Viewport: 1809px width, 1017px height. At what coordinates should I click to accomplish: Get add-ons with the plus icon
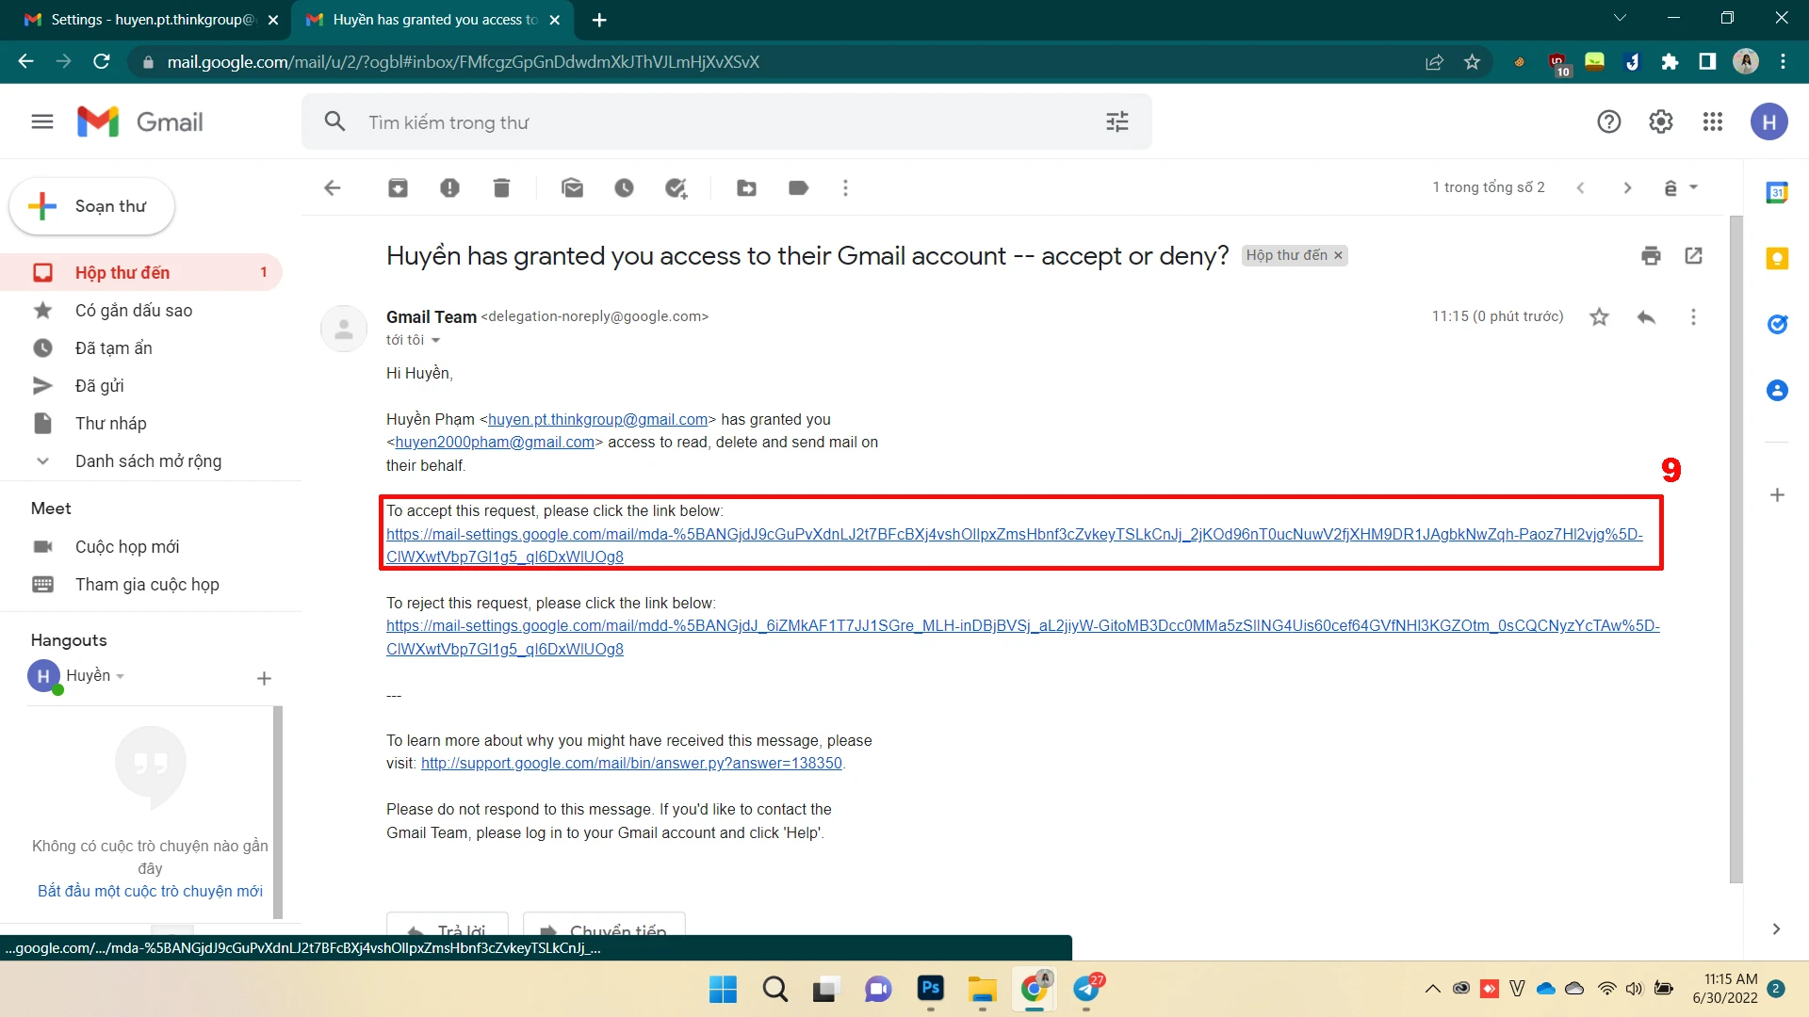click(x=1777, y=495)
